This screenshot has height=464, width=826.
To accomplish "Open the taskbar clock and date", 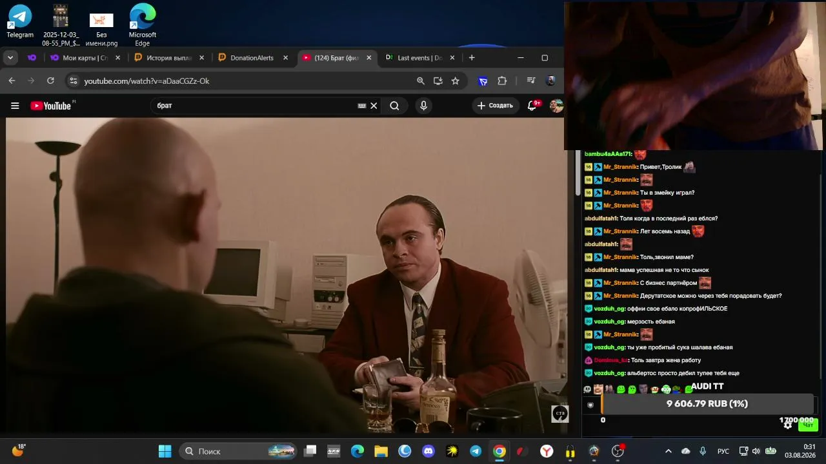I will tap(800, 451).
